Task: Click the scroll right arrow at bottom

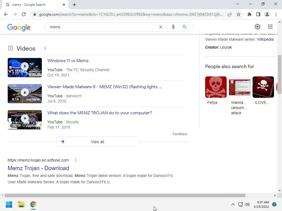Action: tap(275, 195)
